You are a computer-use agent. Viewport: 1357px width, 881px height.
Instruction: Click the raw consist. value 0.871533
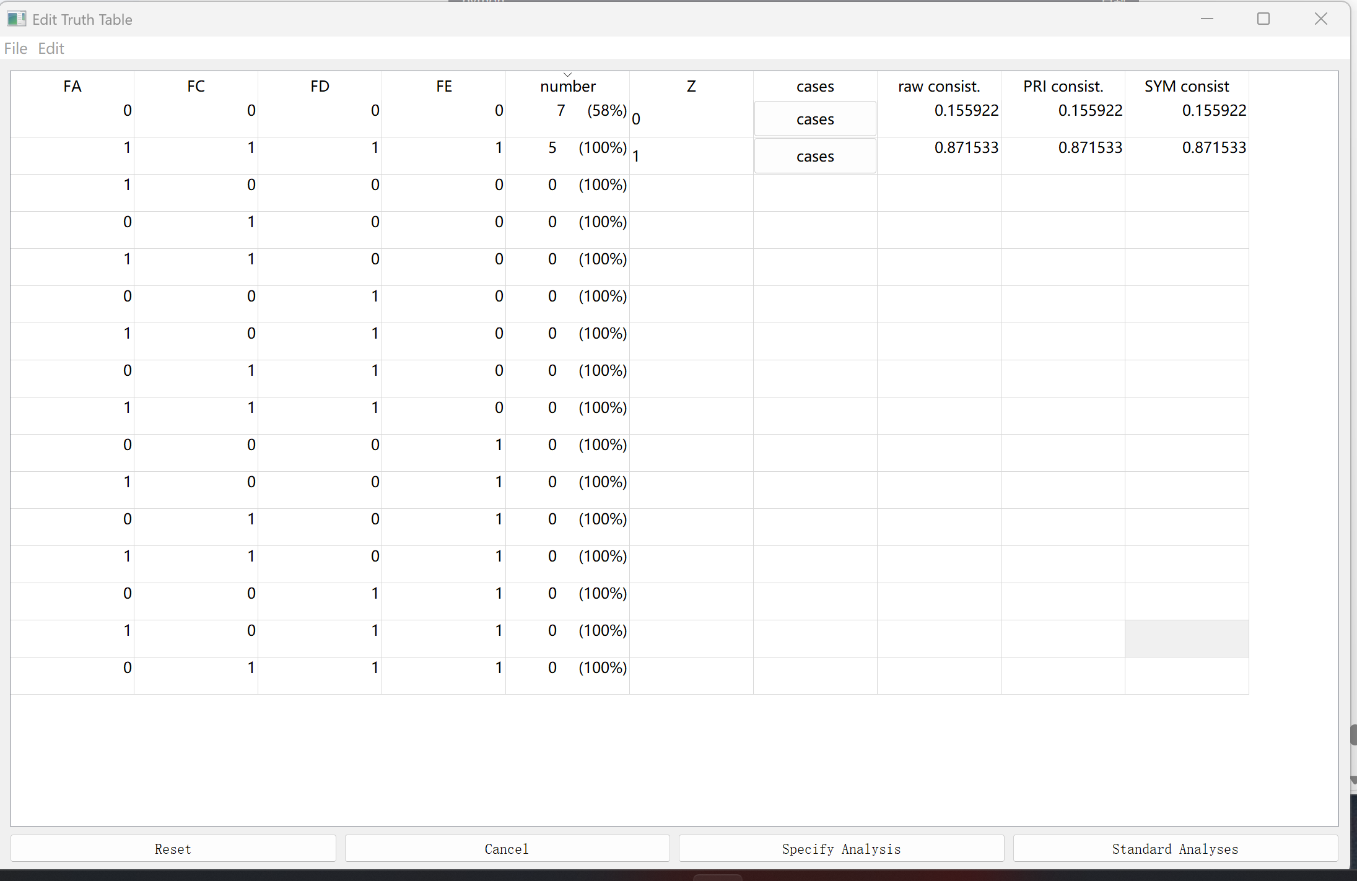coord(966,148)
